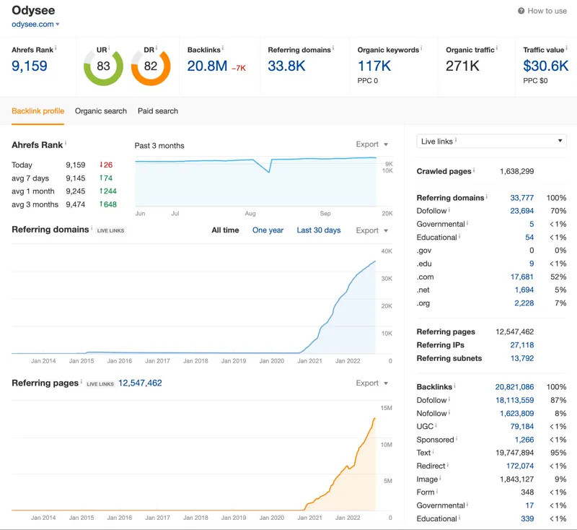The image size is (577, 530).
Task: Open the 1,694 .net domains count
Action: click(x=524, y=290)
